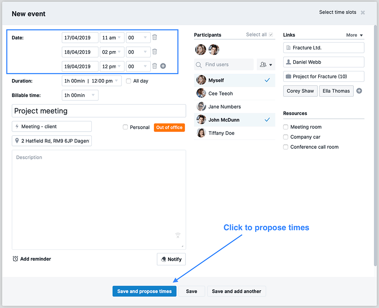Open the Fracture Ltd. link field

pos(324,48)
